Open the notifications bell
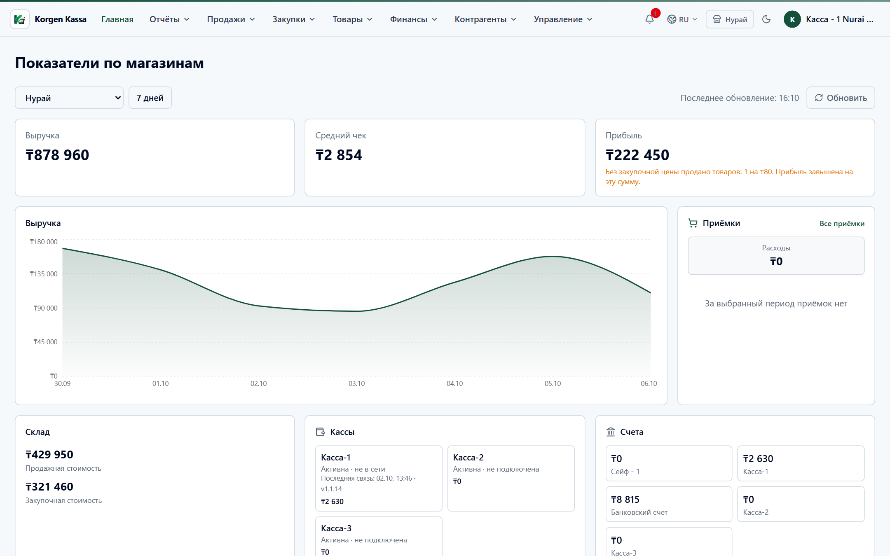Image resolution: width=890 pixels, height=556 pixels. tap(650, 19)
